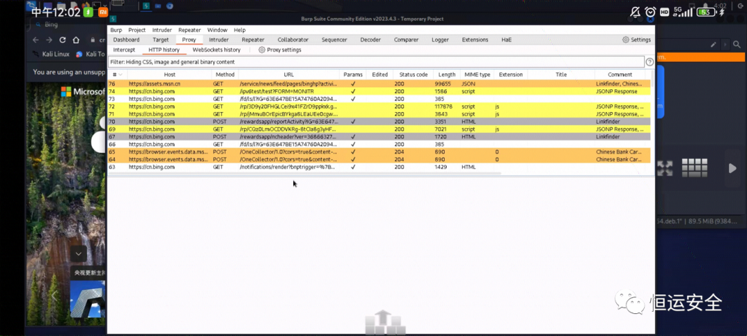Switch to the Intruder tab
Image resolution: width=747 pixels, height=336 pixels.
coord(219,40)
